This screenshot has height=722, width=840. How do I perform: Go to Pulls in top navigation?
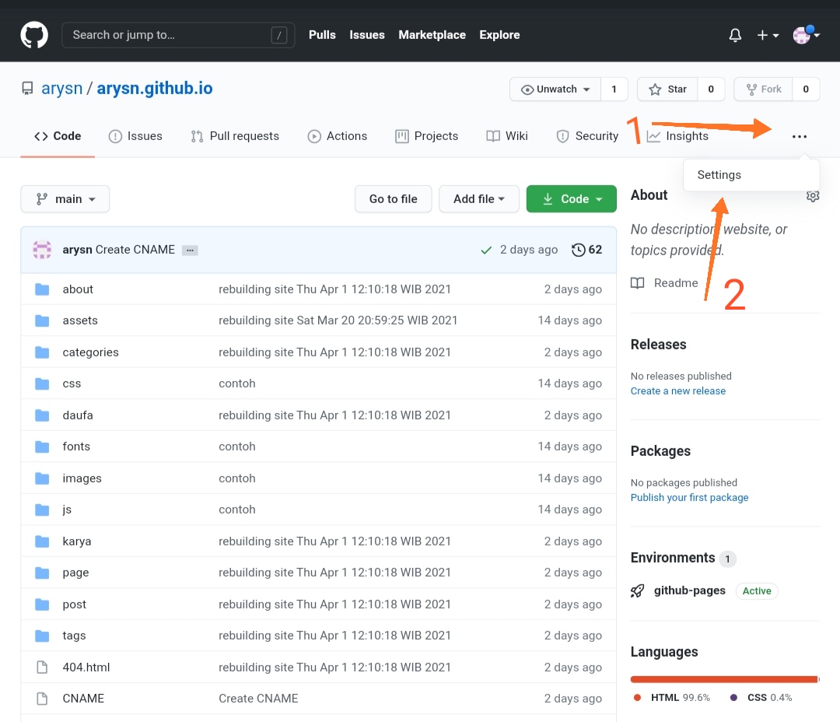(322, 35)
